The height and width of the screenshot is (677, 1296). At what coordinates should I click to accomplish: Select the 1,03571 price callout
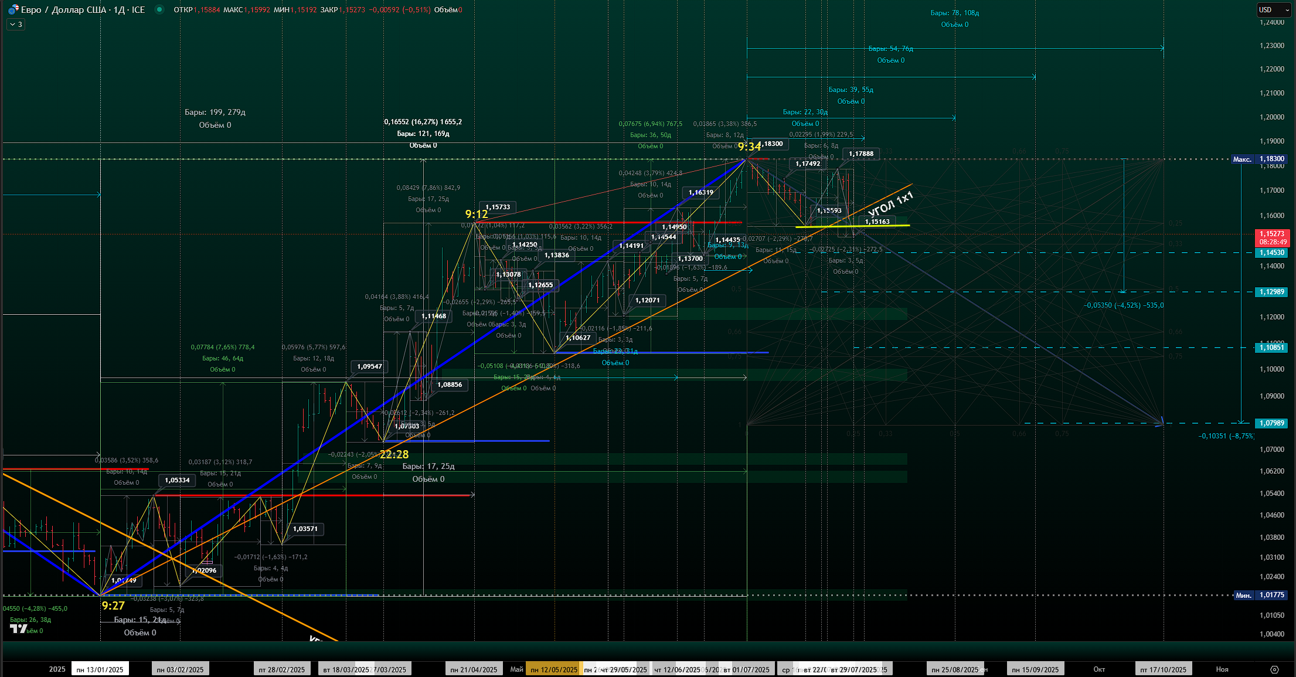tap(305, 529)
